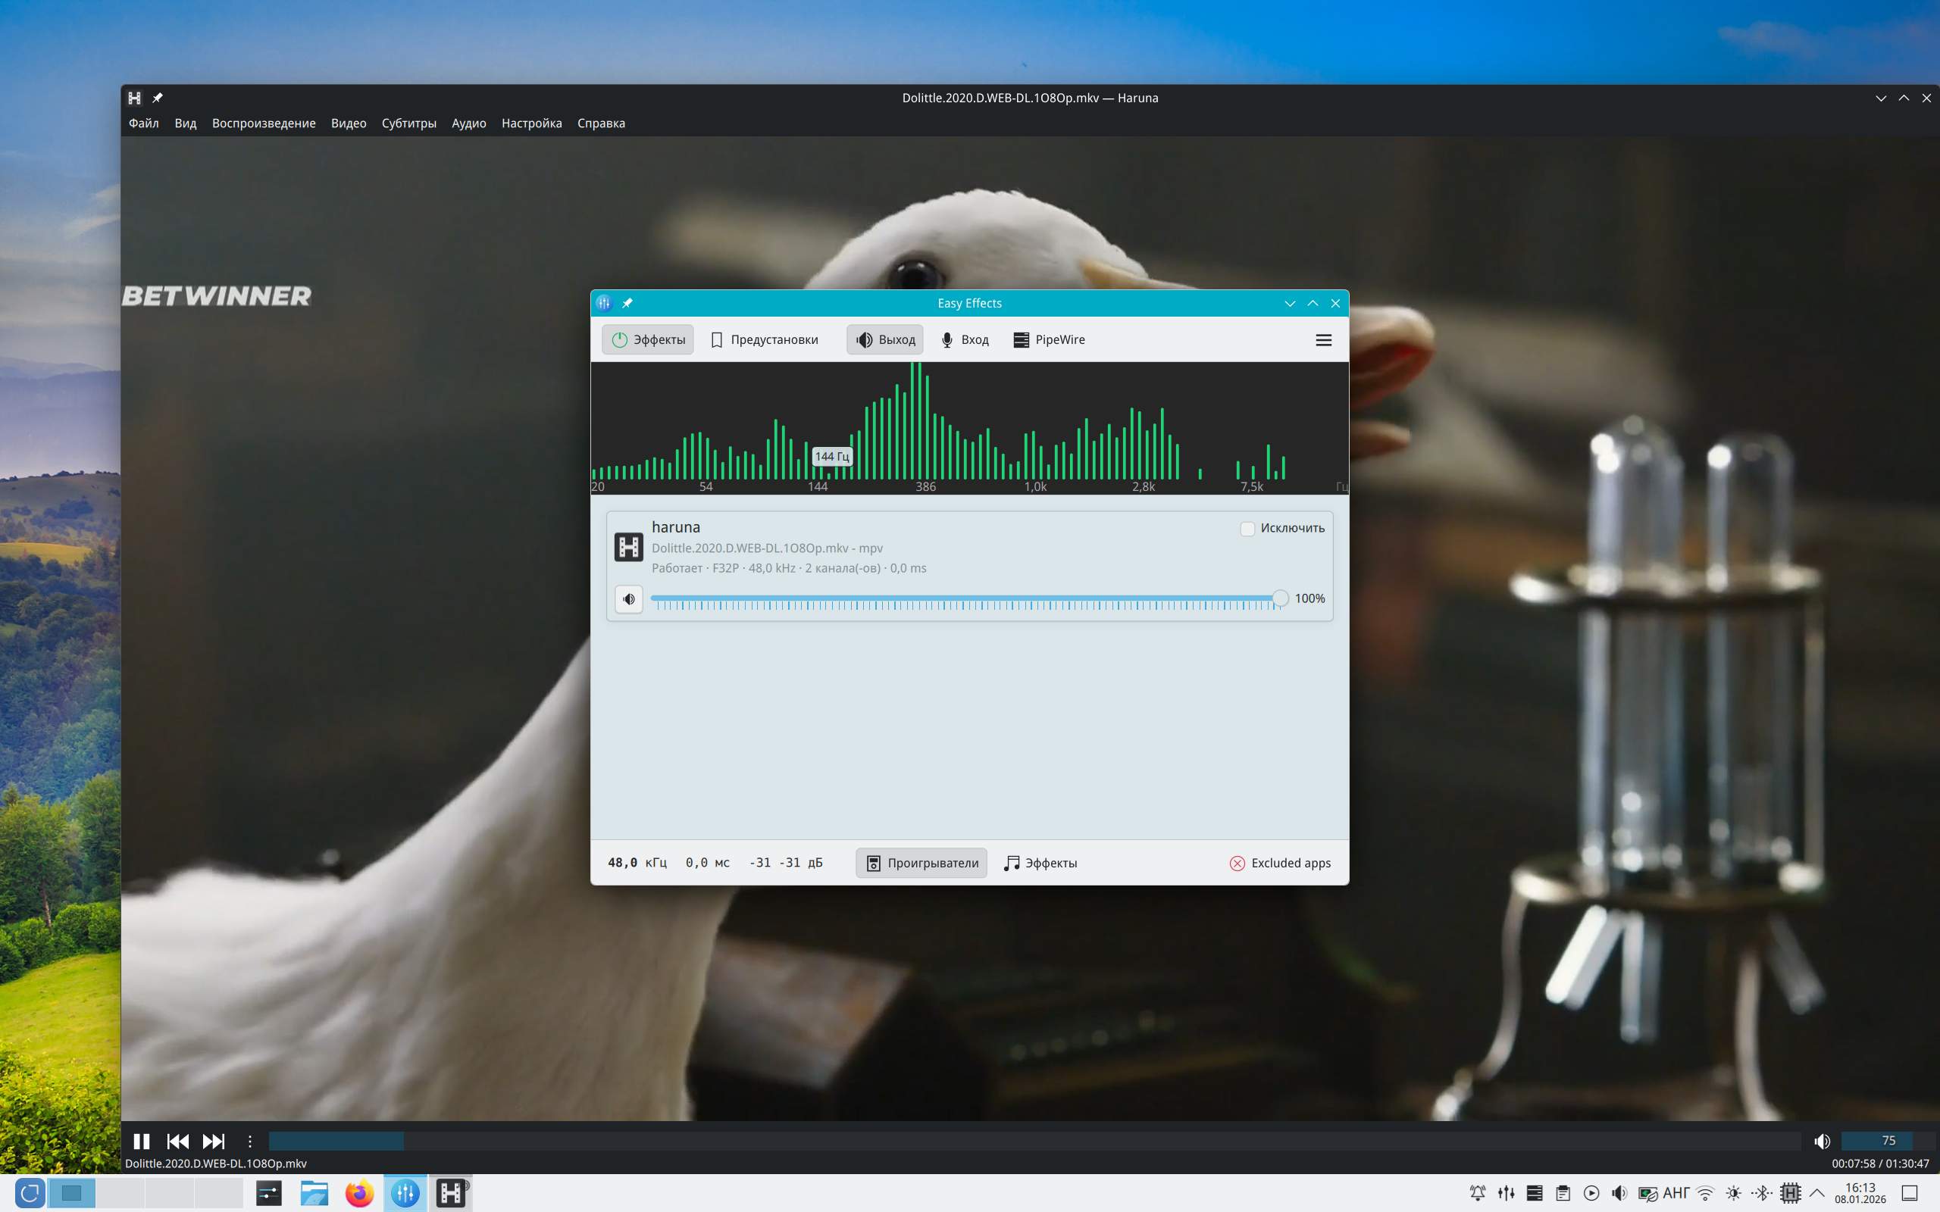Mute Haruna player volume speaker icon

point(1821,1141)
